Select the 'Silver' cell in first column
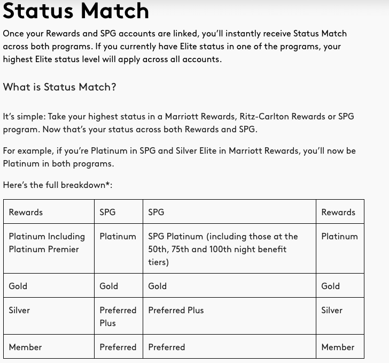This screenshot has width=389, height=363. click(49, 316)
